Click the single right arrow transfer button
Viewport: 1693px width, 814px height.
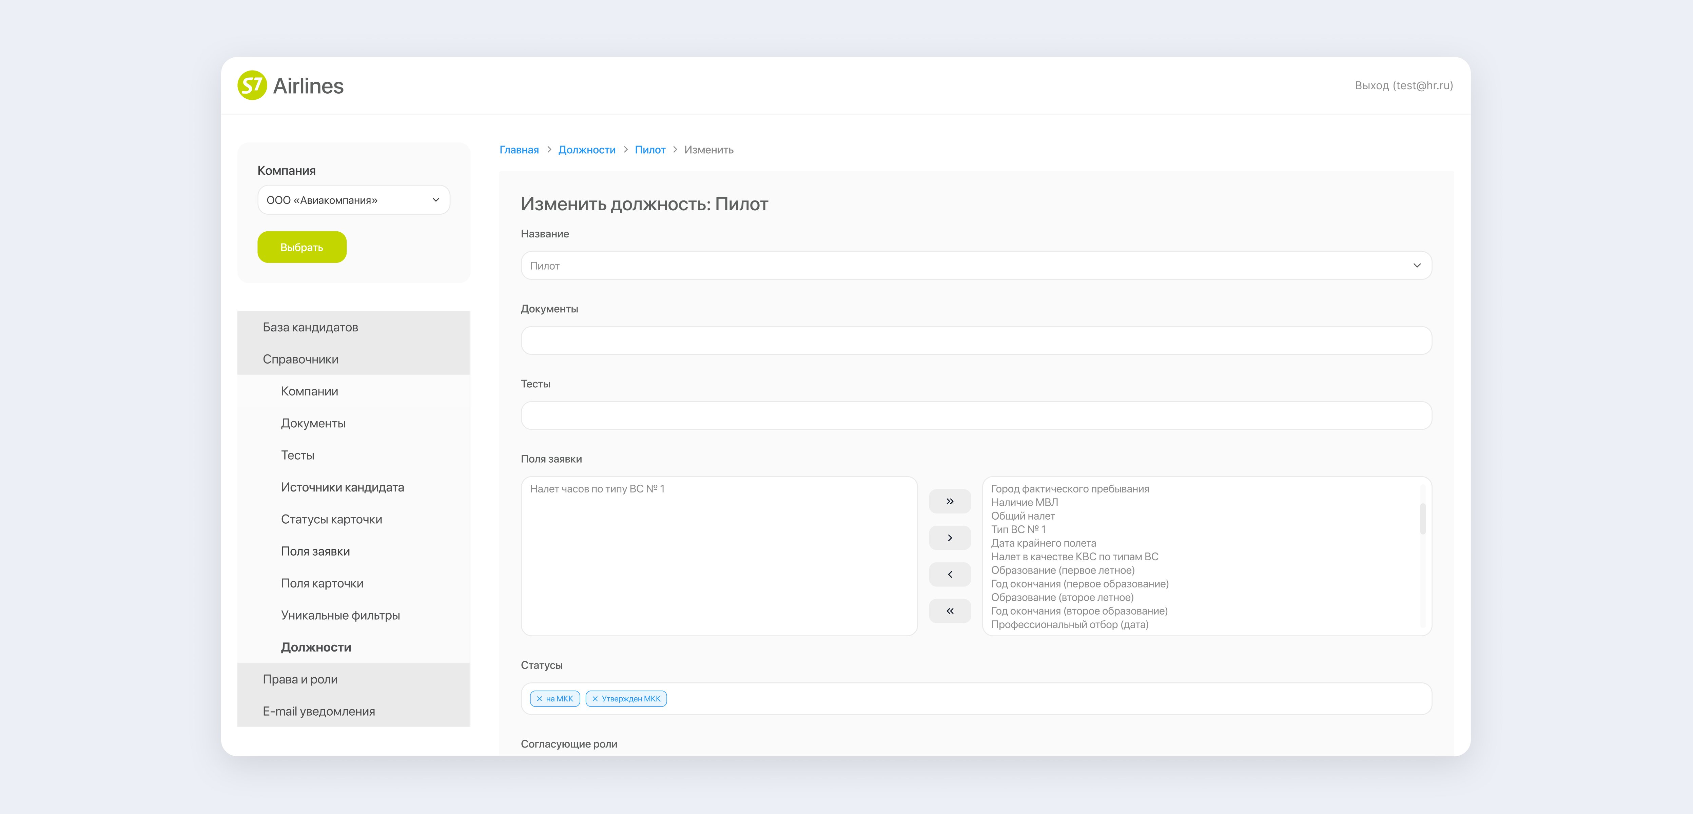(x=949, y=538)
